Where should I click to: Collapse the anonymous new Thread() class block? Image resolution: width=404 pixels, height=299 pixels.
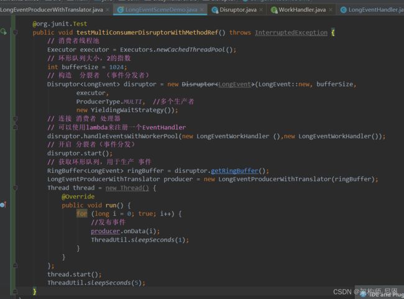15,188
